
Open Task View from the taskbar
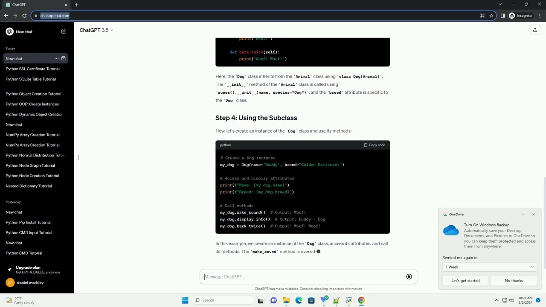[x=261, y=300]
